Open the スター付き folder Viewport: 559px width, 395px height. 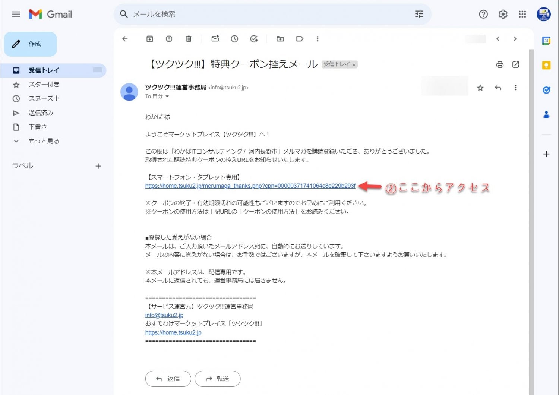[x=44, y=85]
